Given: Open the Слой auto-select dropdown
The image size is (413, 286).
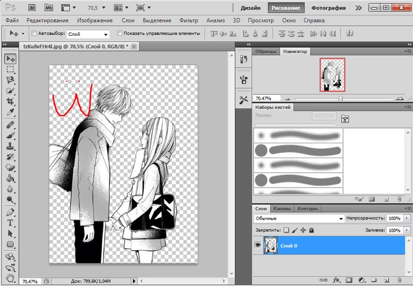Looking at the screenshot, I should (88, 34).
